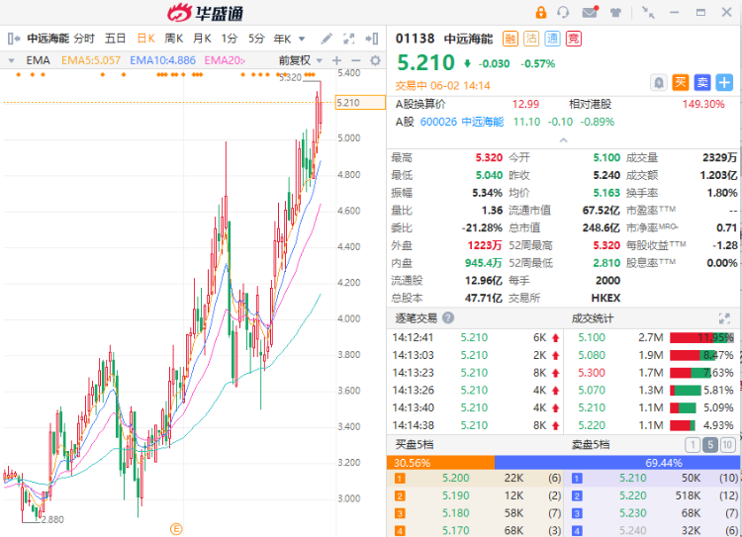
Task: Click the 竞 auction tag icon
Action: coord(574,39)
